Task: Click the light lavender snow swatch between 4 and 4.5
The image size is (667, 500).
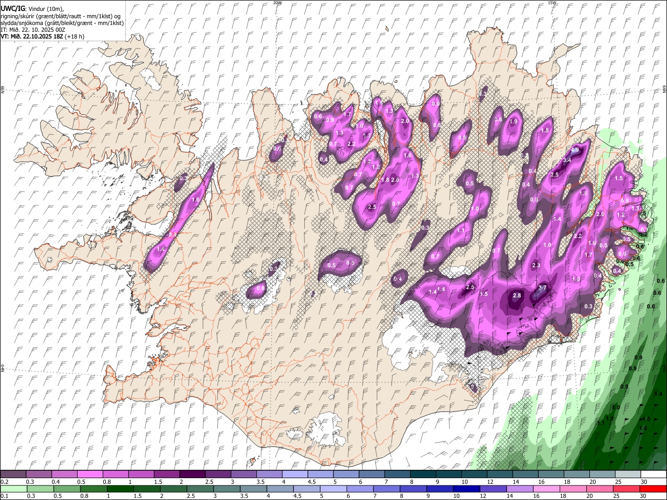Action: (294, 474)
